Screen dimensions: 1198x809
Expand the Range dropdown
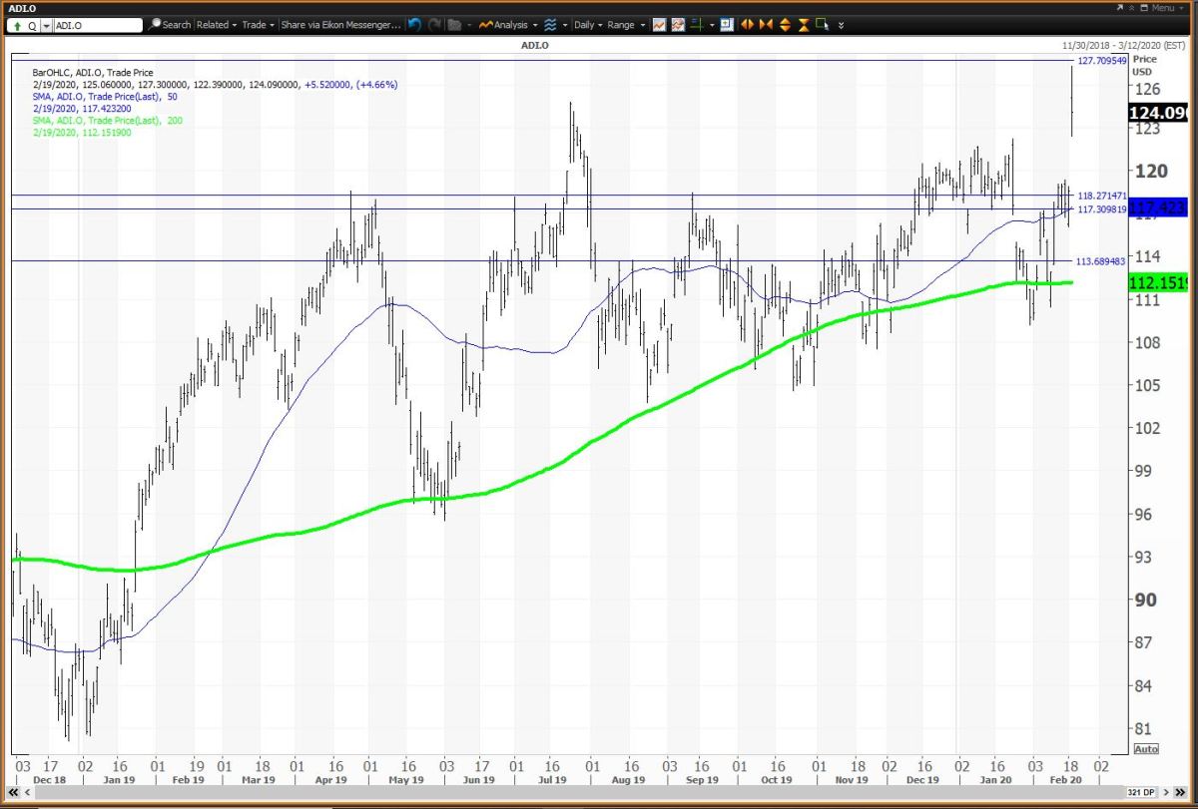pos(626,24)
